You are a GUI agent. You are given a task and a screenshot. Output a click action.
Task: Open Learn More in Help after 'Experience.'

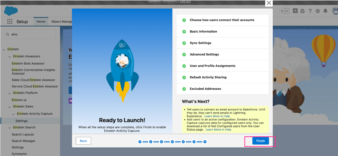click(x=217, y=116)
